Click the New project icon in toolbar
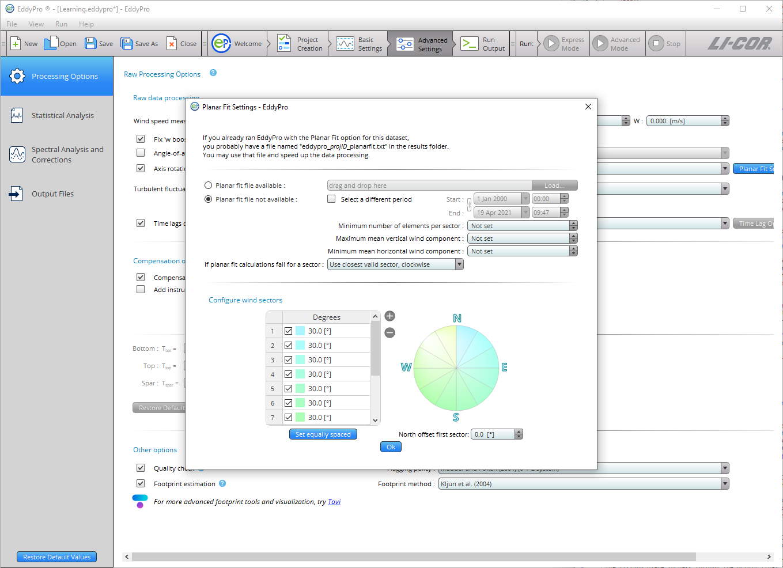The width and height of the screenshot is (783, 568). 16,44
